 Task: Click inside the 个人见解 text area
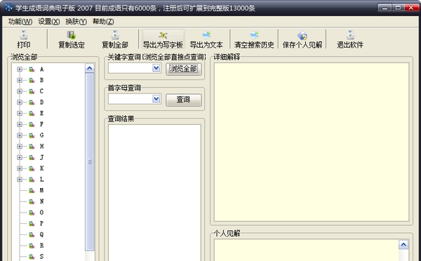coord(307,250)
